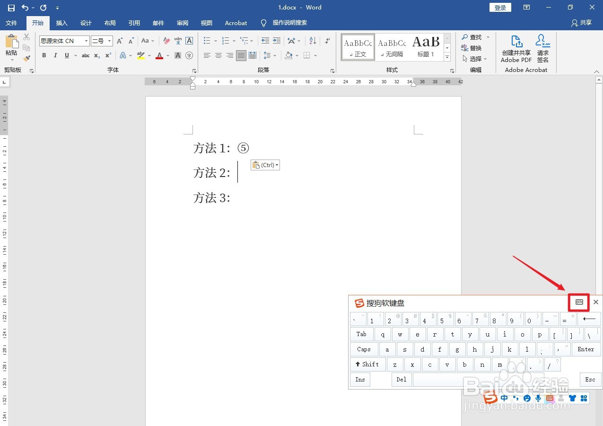Open the font size dropdown

click(110, 41)
